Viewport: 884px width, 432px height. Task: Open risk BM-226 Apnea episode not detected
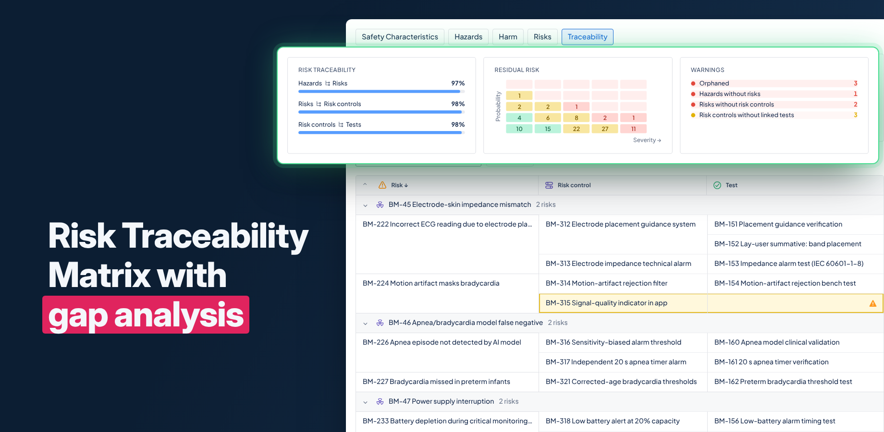(442, 342)
